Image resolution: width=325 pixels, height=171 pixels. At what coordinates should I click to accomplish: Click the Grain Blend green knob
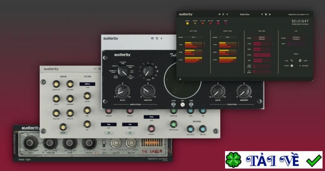(173, 124)
